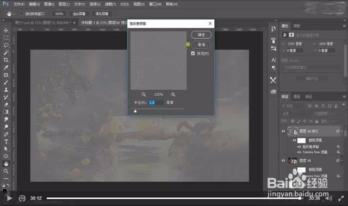Select the Eraser tool
This screenshot has height=206, width=348.
(x=6, y=104)
